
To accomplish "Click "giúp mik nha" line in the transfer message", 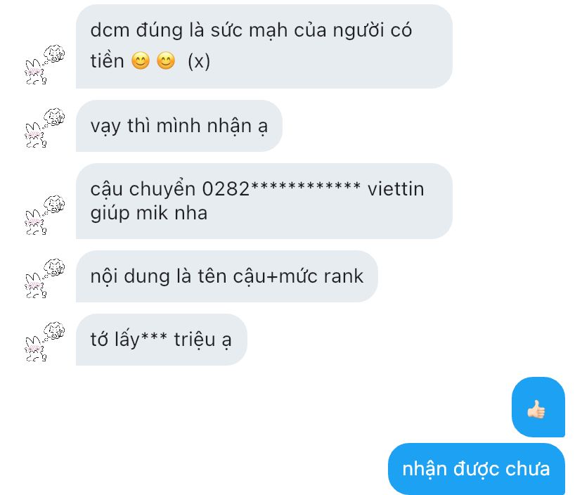I will click(149, 214).
